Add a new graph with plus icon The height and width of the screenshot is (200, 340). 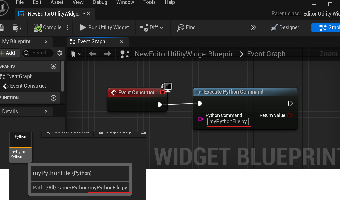tap(53, 66)
